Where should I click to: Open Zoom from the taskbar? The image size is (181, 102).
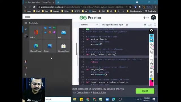click(107, 99)
